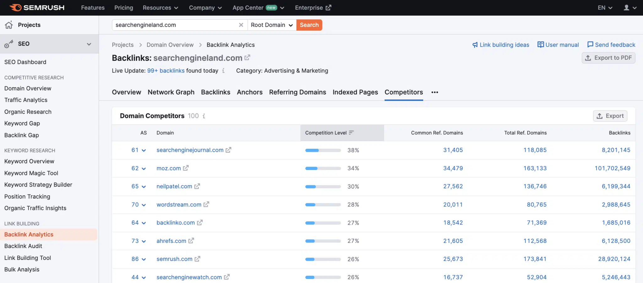Click the 30% competition level bar for neilpatel.com
The width and height of the screenshot is (643, 283).
click(323, 187)
